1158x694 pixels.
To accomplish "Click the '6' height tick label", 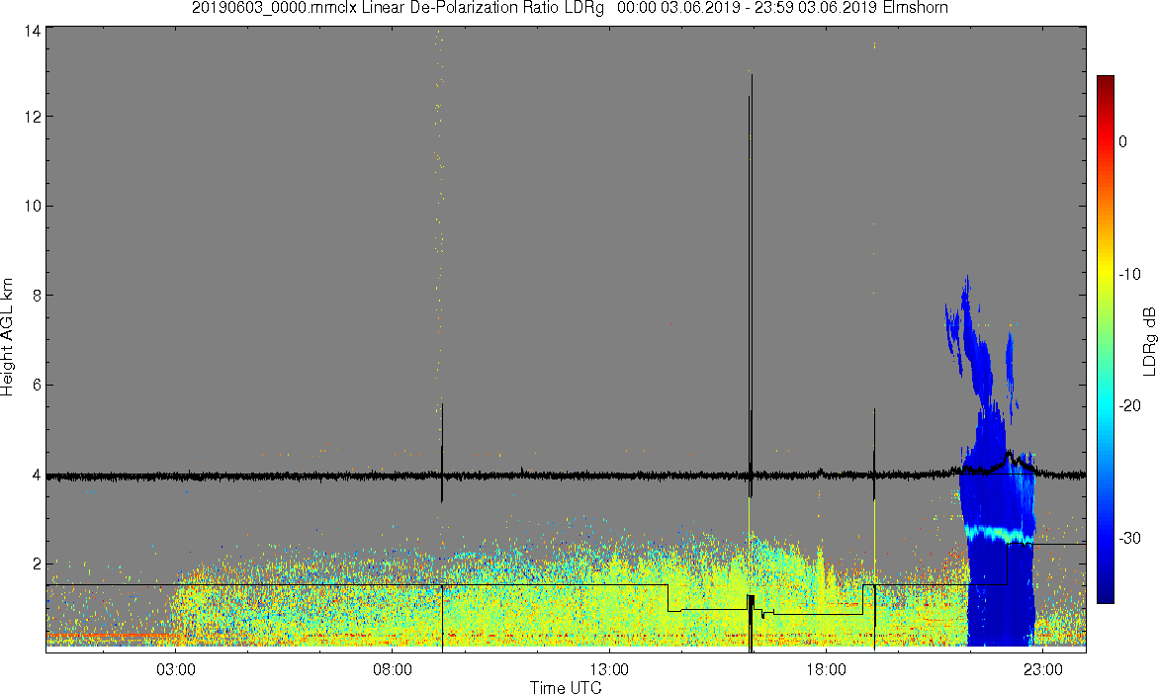I will coord(37,385).
